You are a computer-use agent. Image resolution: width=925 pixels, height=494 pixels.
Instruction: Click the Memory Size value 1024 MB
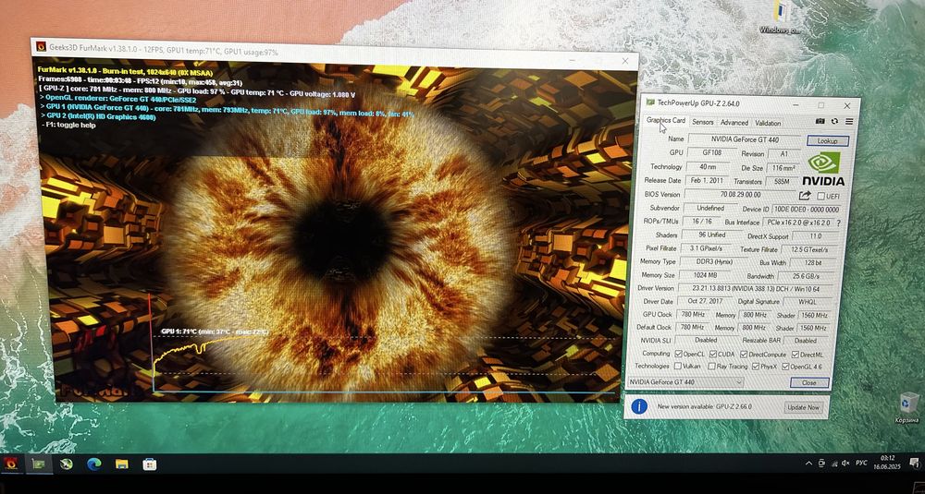coord(703,275)
